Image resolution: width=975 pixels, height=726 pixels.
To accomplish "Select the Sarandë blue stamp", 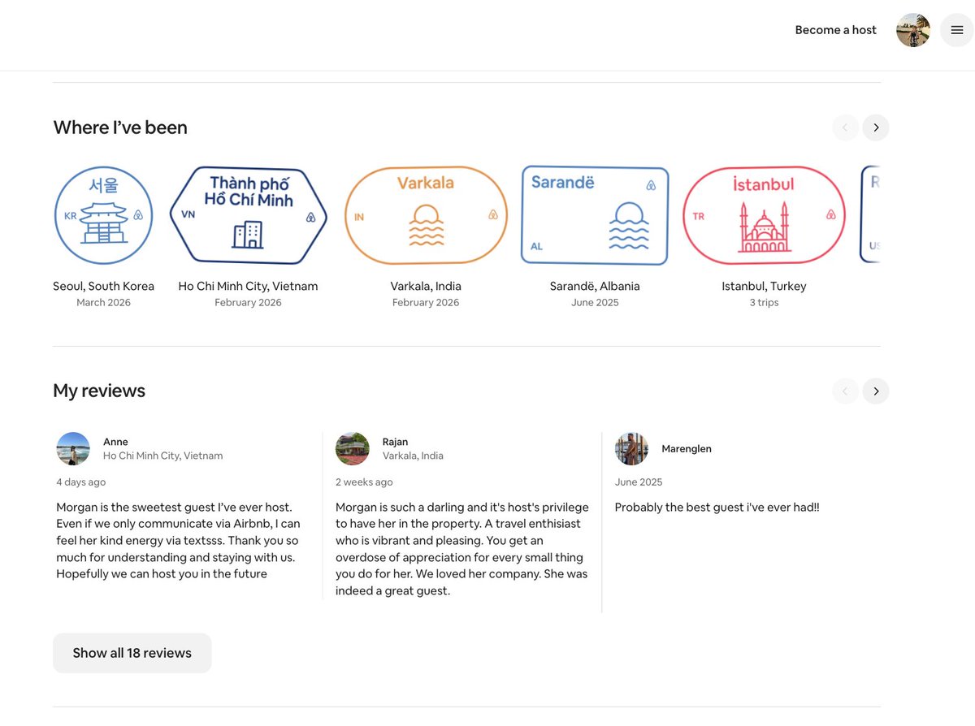I will (x=595, y=215).
